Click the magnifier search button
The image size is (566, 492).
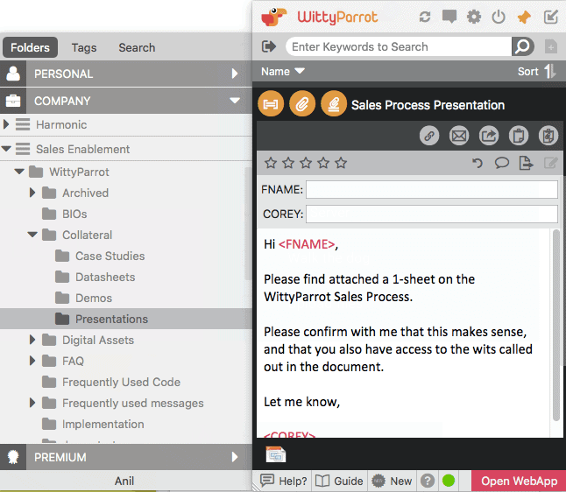point(523,46)
